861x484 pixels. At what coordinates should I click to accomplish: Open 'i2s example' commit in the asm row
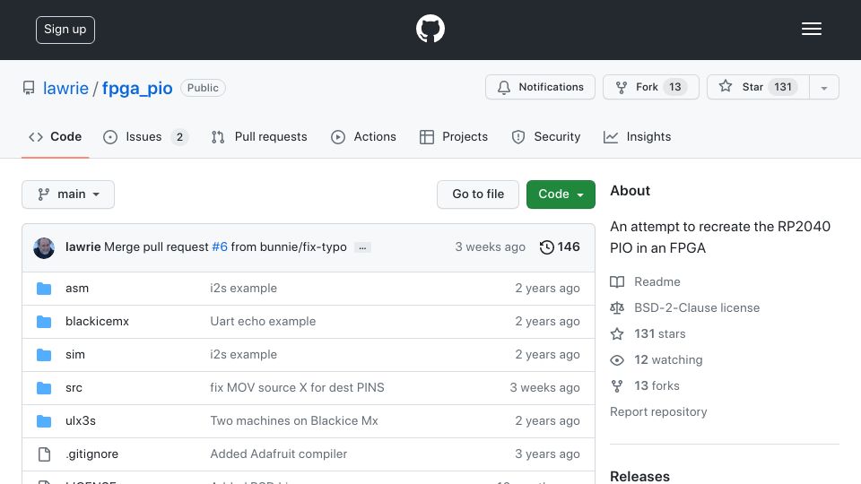coord(243,288)
